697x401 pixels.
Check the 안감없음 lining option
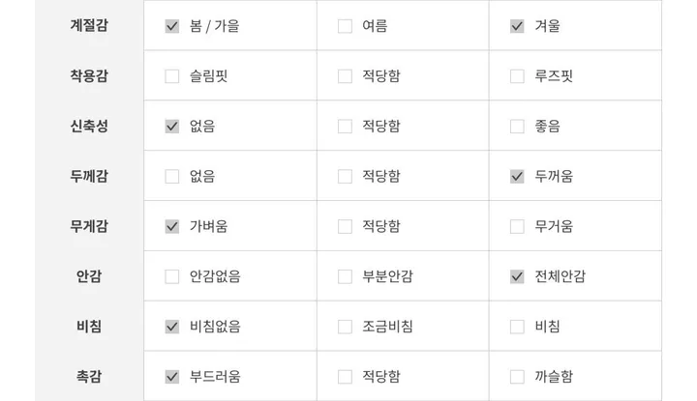point(172,276)
